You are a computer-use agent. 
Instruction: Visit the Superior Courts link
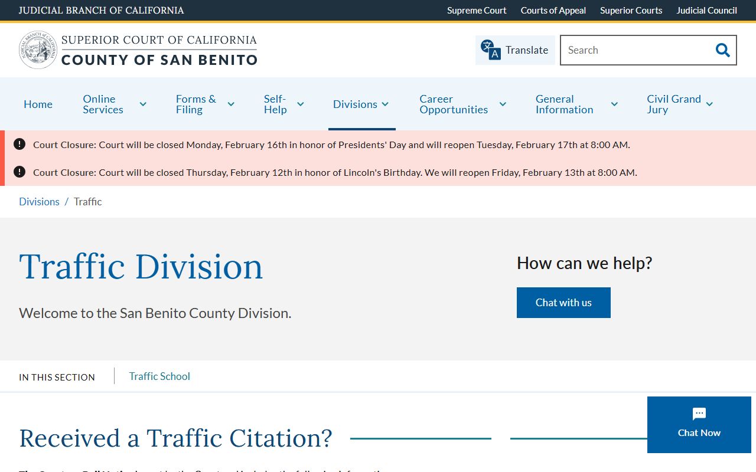(x=631, y=11)
